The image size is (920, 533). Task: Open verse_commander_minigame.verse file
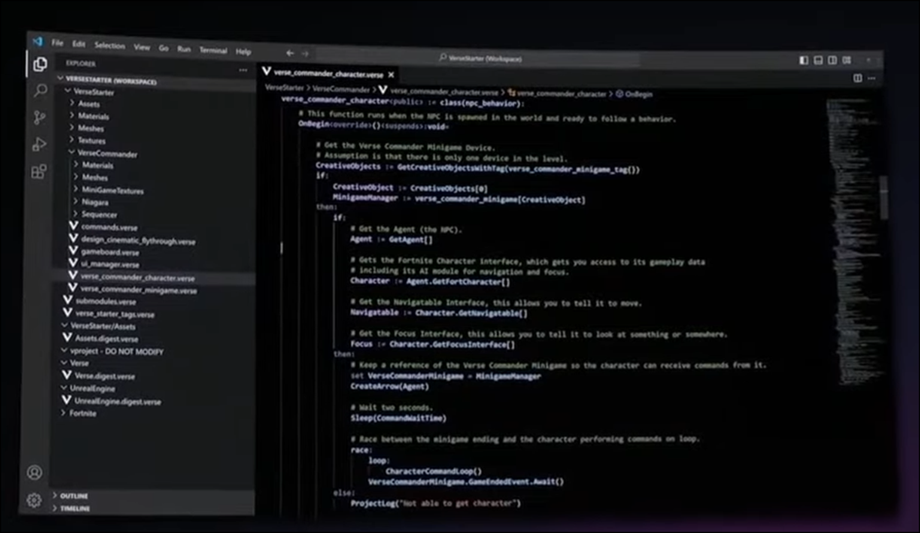point(138,290)
